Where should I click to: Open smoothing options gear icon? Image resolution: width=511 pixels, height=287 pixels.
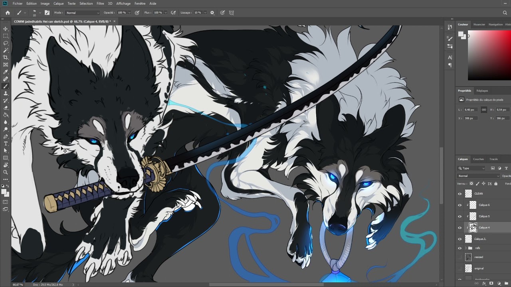pyautogui.click(x=212, y=13)
